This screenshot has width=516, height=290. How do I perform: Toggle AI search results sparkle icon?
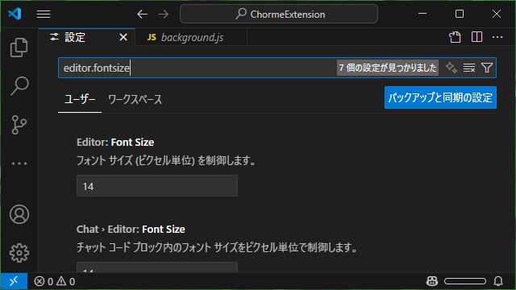point(451,68)
